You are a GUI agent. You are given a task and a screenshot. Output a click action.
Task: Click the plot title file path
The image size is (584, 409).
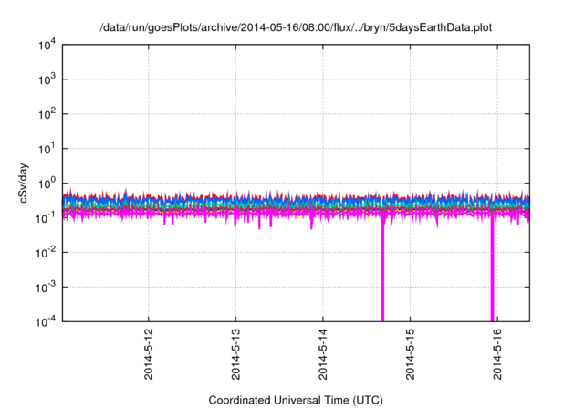coord(296,27)
